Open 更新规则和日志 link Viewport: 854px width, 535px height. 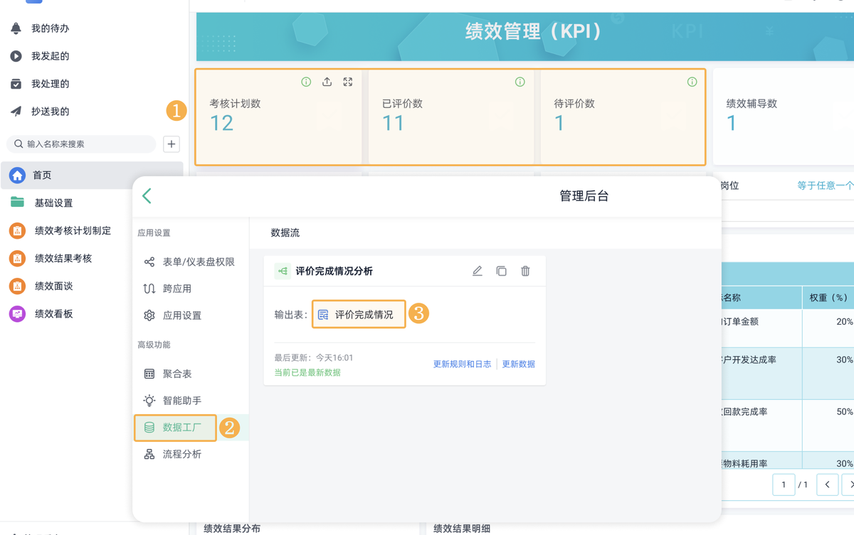(462, 364)
